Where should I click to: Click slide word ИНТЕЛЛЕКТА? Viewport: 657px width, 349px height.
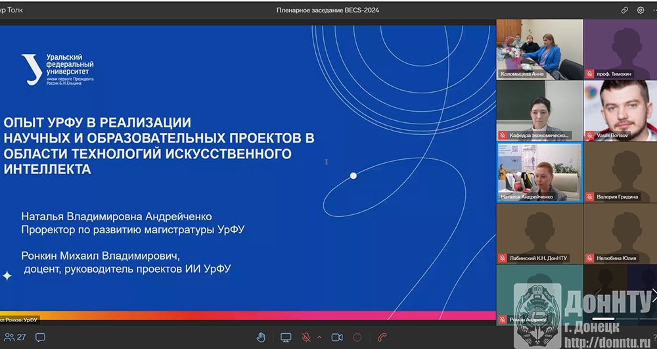coord(47,170)
